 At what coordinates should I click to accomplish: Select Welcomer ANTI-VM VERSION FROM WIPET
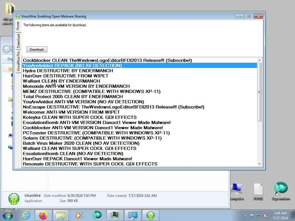tap(139, 112)
